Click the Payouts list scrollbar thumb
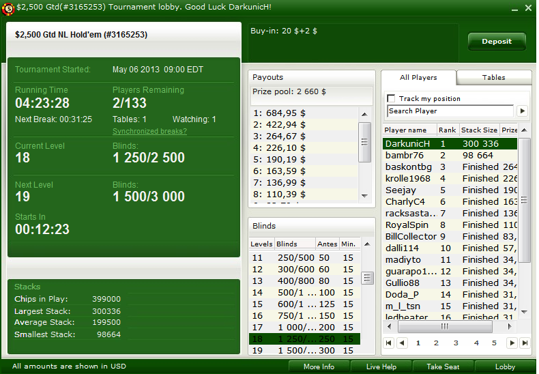Screen dimensions: 539x374 pyautogui.click(x=365, y=142)
